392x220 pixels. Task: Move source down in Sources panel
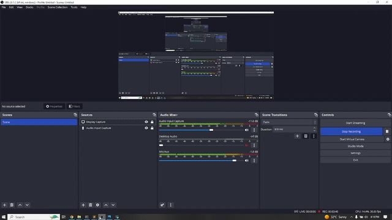click(x=113, y=205)
